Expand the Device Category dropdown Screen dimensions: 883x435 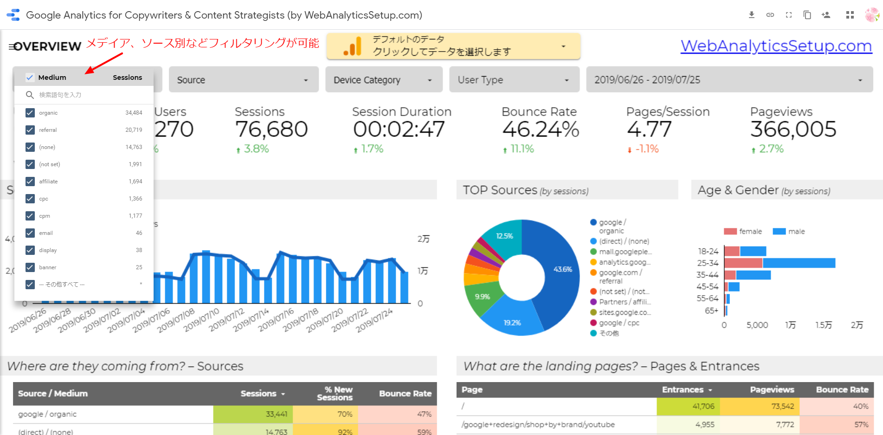[x=383, y=80]
